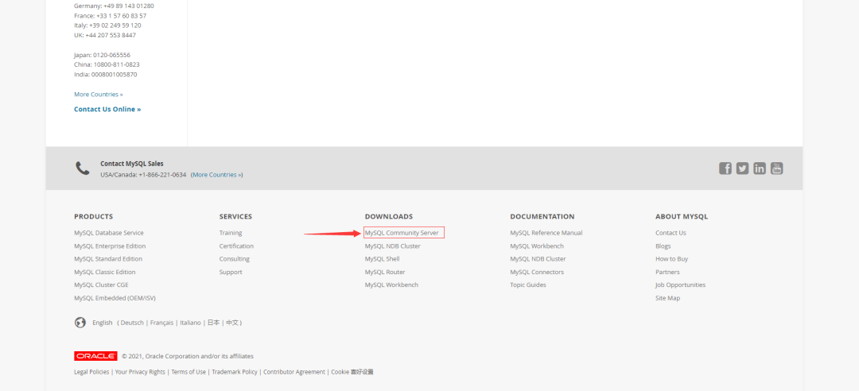
Task: Open Contributor Agreement link
Action: point(294,372)
